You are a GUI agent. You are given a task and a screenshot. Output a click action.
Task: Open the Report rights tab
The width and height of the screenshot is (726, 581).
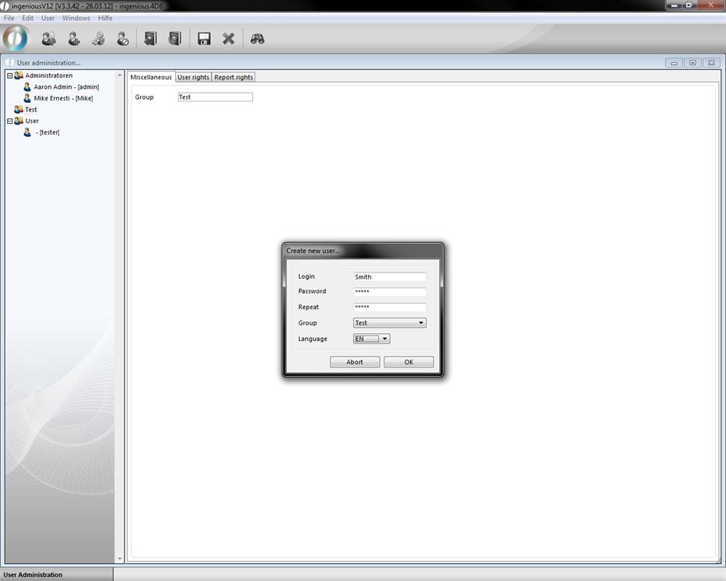pos(233,77)
